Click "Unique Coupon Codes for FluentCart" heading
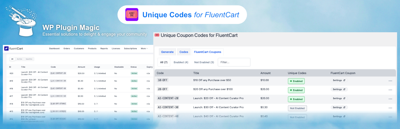 coord(199,35)
